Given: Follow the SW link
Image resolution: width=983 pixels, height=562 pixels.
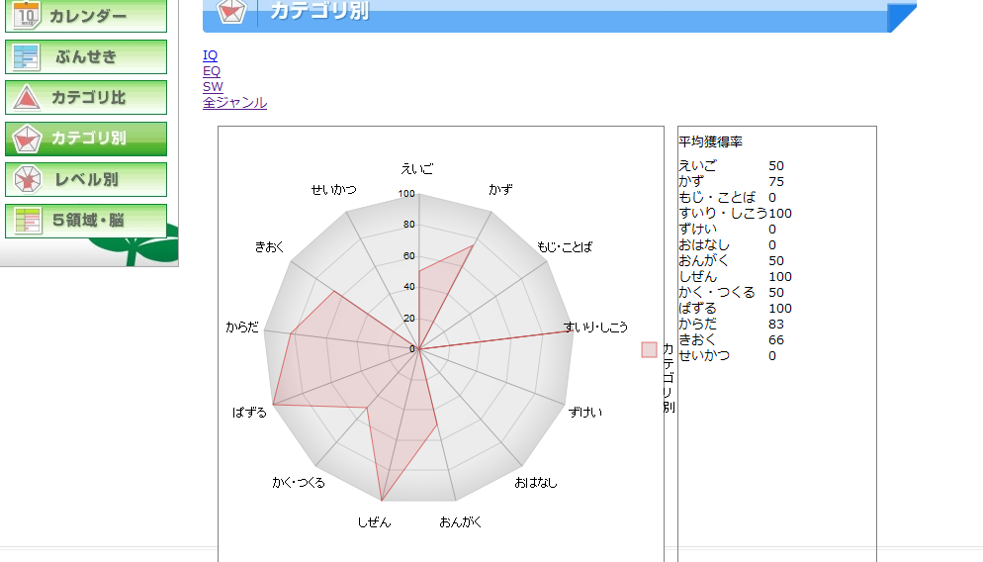Looking at the screenshot, I should coord(213,86).
